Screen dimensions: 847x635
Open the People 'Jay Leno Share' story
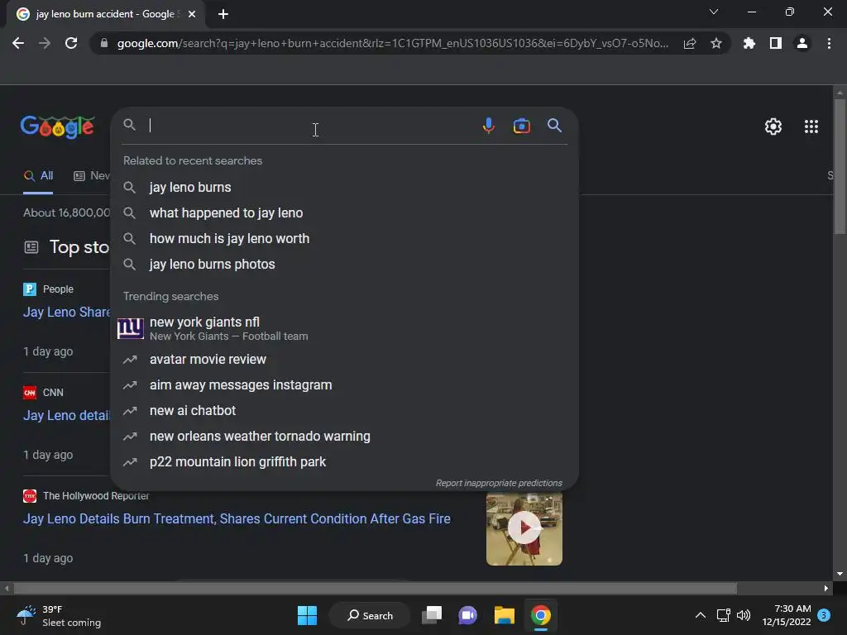pyautogui.click(x=66, y=312)
